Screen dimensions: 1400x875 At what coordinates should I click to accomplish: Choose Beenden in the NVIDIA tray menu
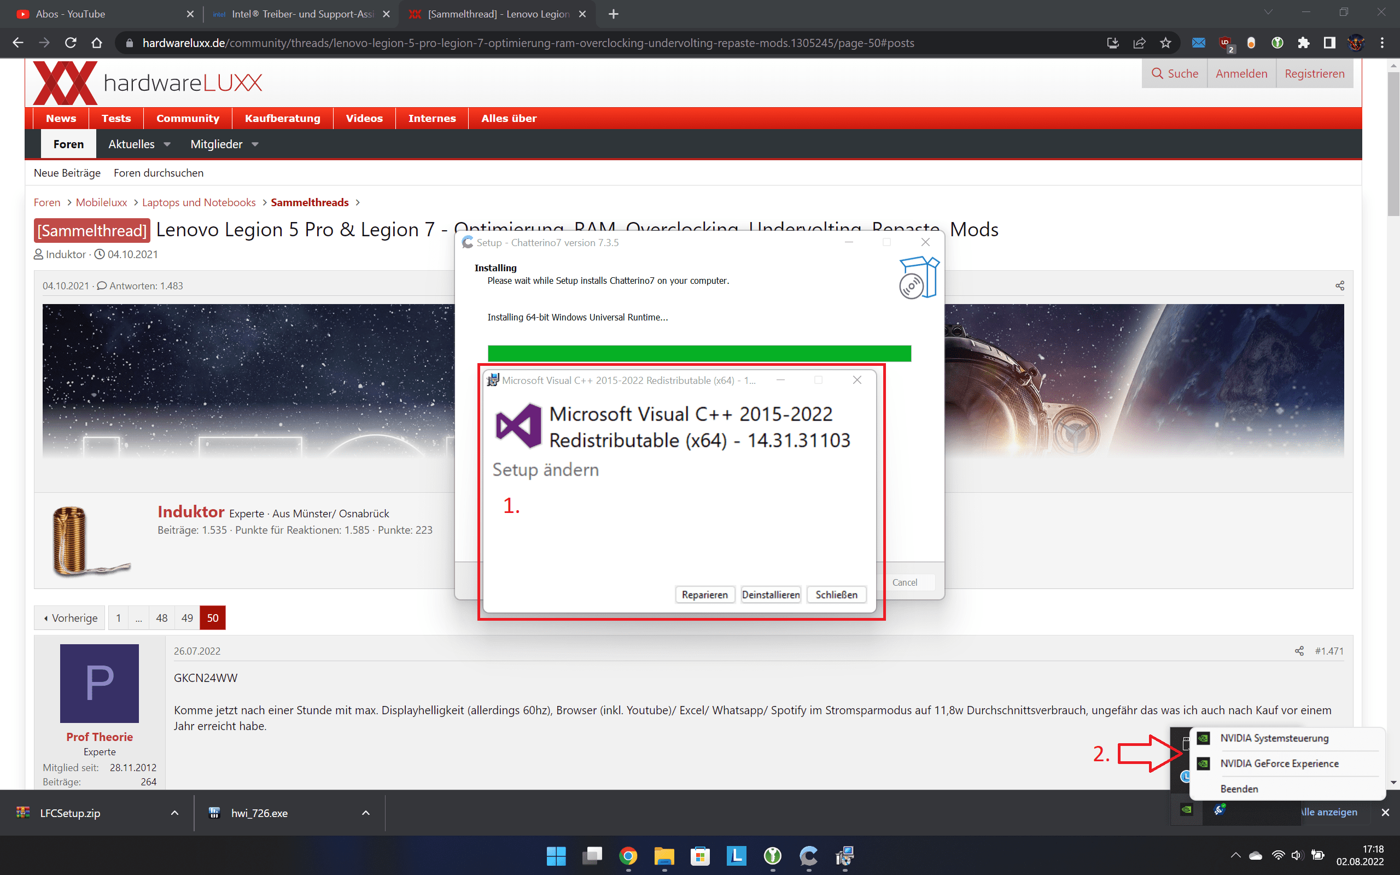pyautogui.click(x=1239, y=789)
